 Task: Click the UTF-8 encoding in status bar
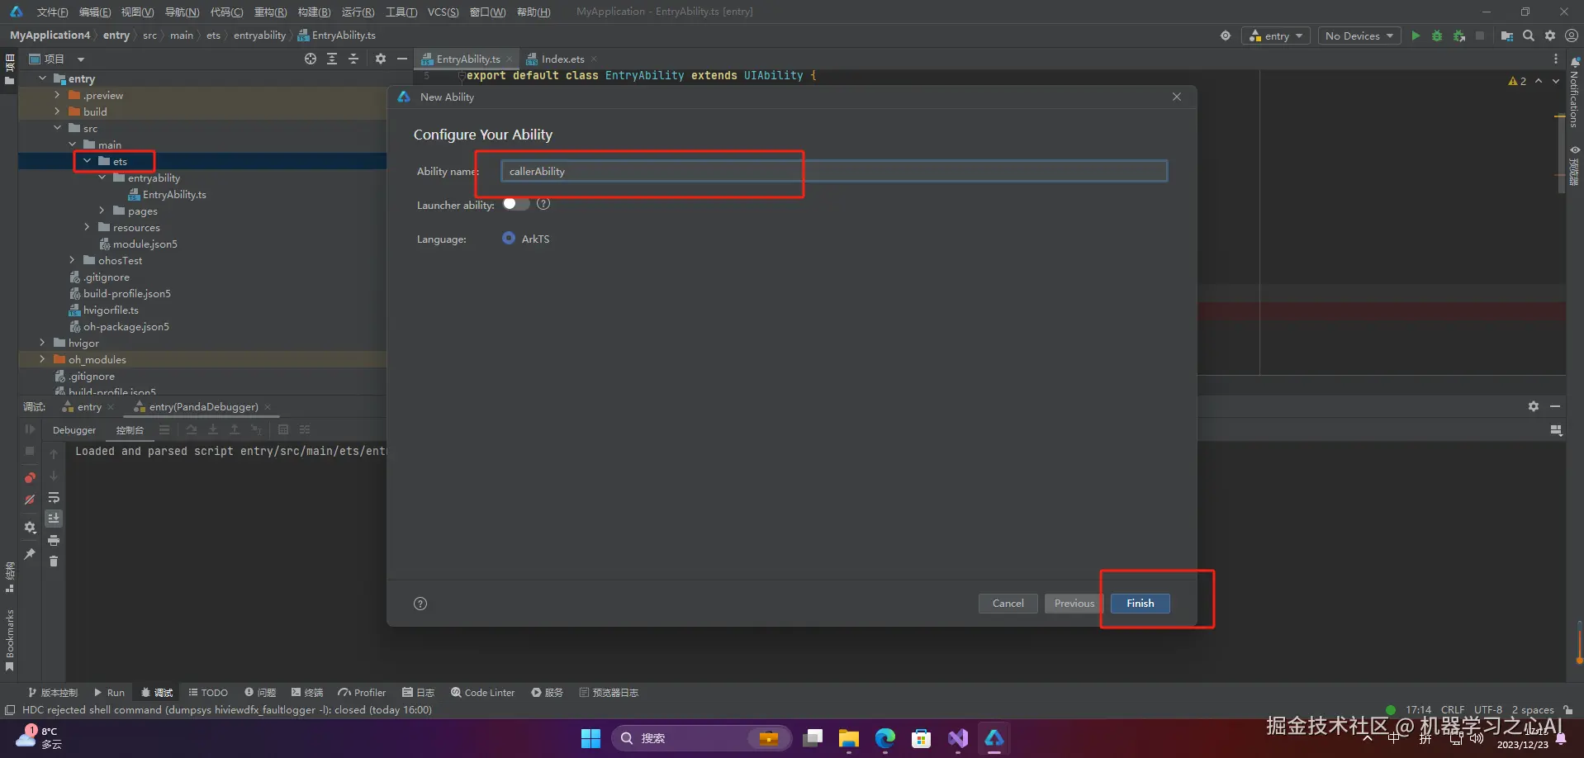[1488, 709]
